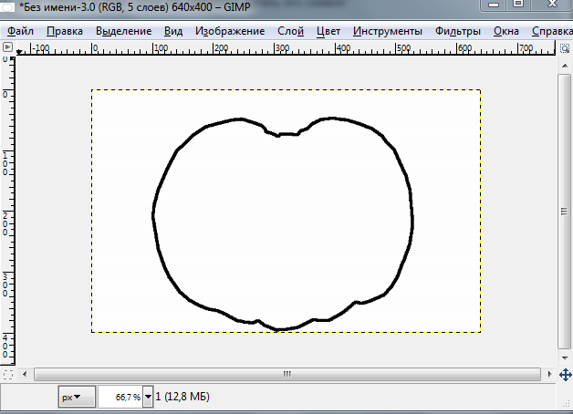The image size is (573, 414).
Task: Maximize the GIMP window
Action: pyautogui.click(x=518, y=4)
